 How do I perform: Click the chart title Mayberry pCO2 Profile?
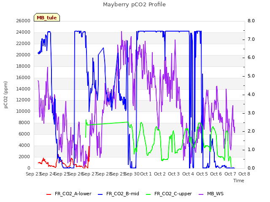click(x=134, y=5)
